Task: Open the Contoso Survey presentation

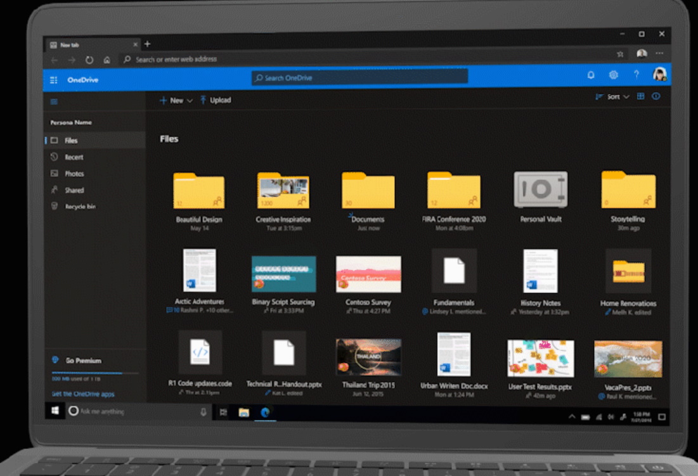Action: pos(368,274)
